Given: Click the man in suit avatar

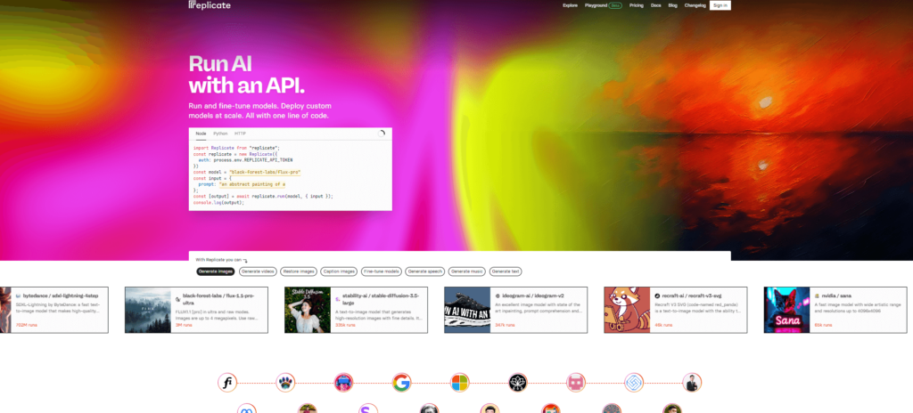Looking at the screenshot, I should click(692, 383).
